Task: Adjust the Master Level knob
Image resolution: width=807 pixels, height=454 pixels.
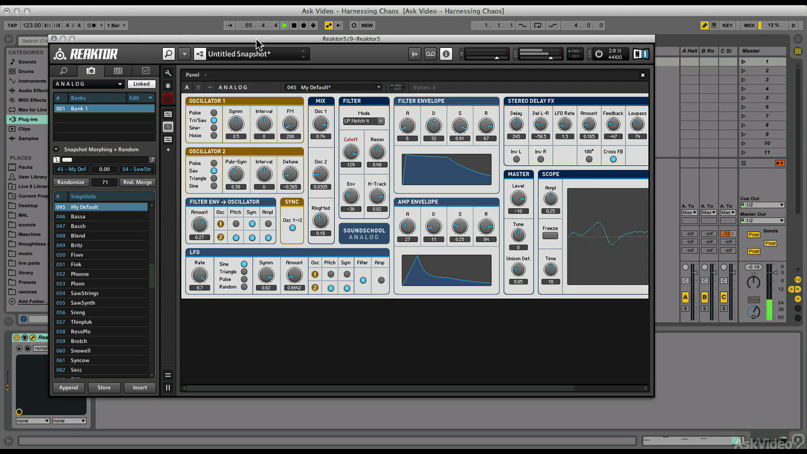Action: [518, 198]
